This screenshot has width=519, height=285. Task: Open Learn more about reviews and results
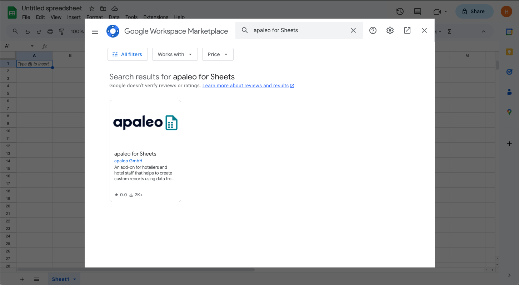(x=248, y=85)
